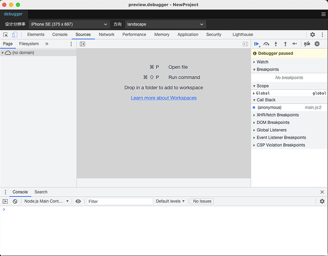Select the Sources tab
Screen dimensions: 328x256
(83, 34)
